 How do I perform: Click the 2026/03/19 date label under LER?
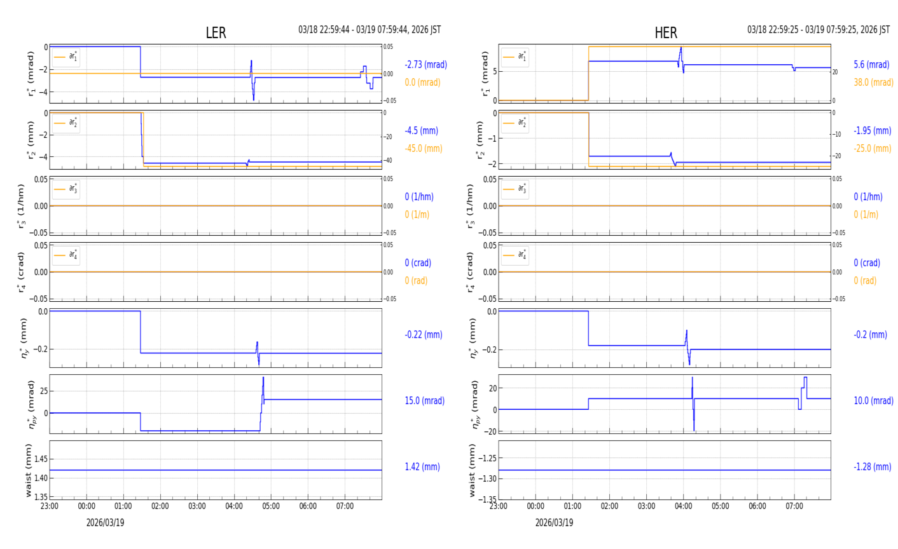point(105,523)
